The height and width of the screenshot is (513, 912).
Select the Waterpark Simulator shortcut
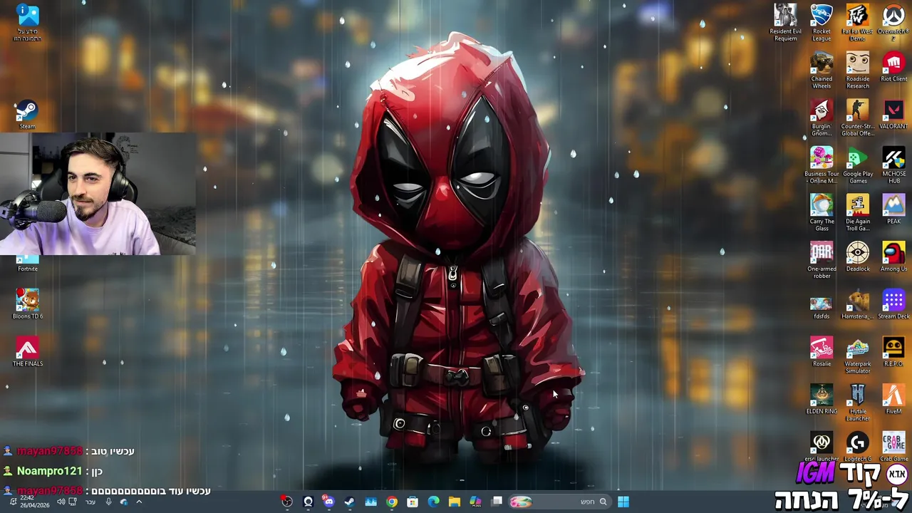pos(858,356)
